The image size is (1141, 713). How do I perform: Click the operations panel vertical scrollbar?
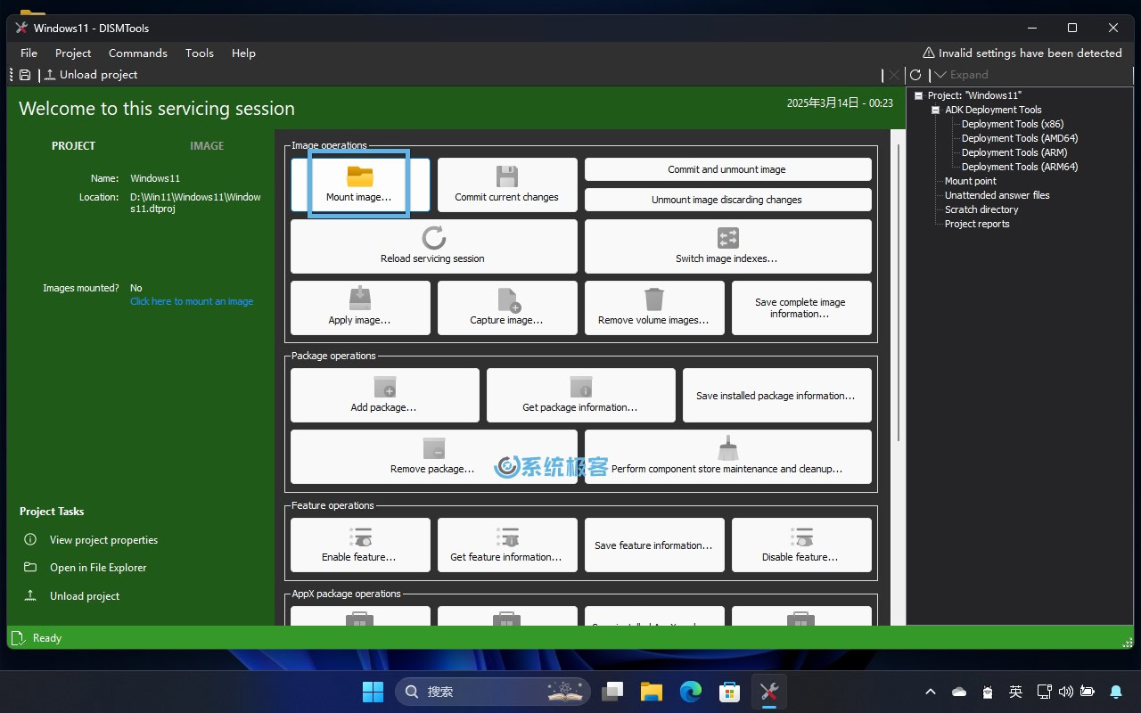(899, 291)
